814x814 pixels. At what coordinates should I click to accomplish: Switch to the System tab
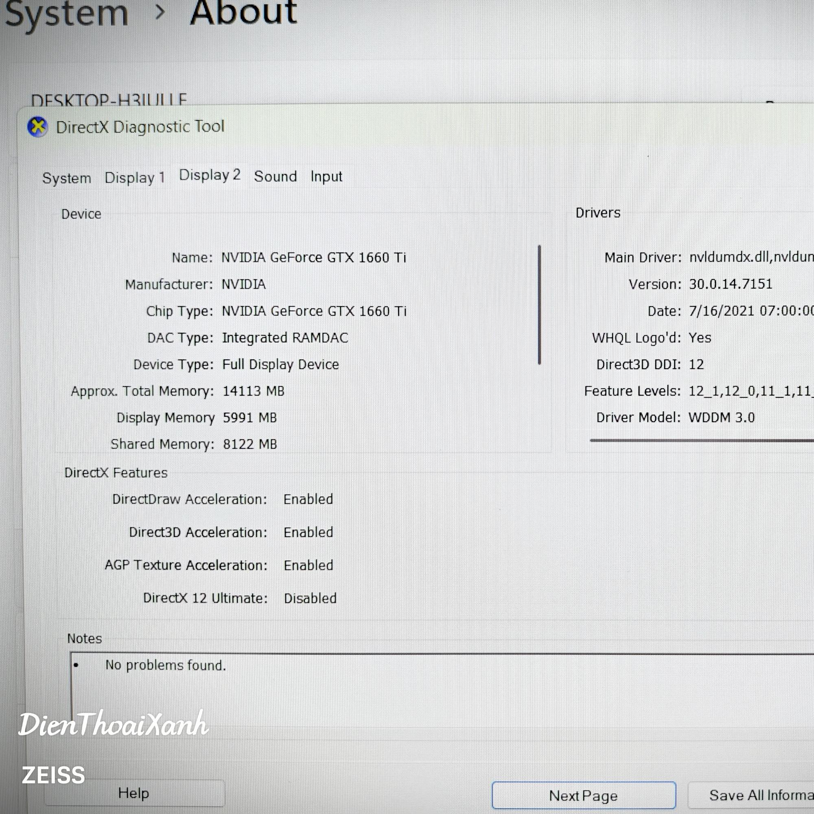point(67,178)
